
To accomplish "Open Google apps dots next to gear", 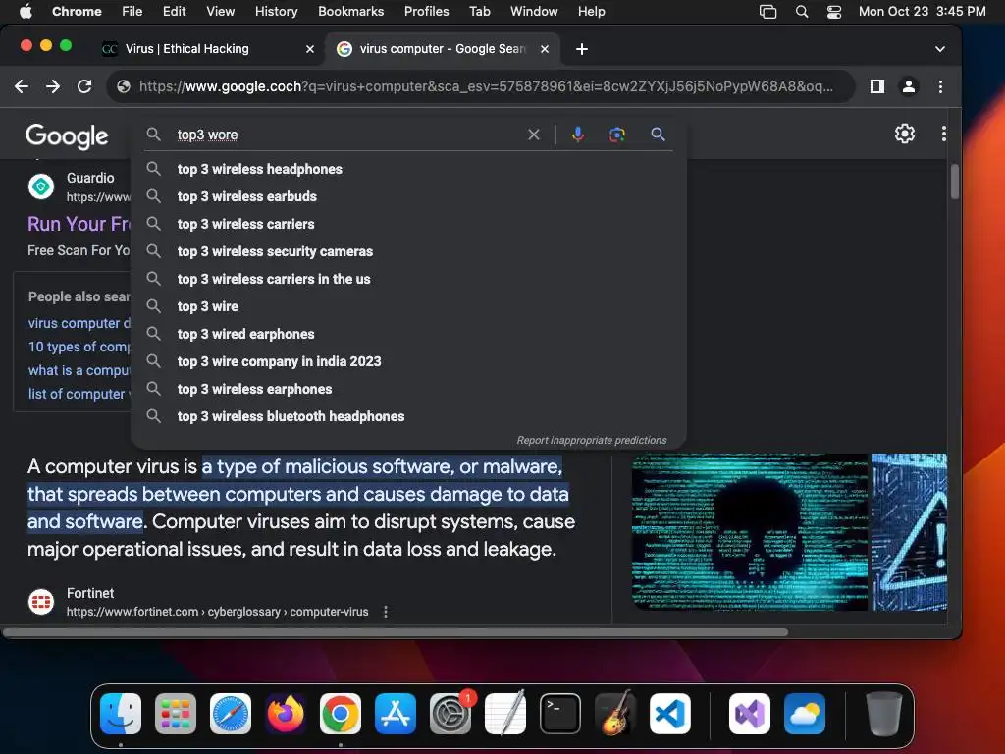I will 943,134.
